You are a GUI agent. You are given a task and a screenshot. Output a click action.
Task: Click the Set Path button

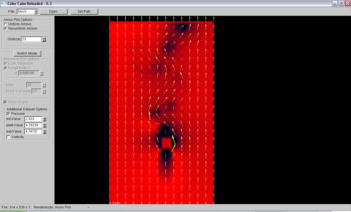tap(84, 12)
